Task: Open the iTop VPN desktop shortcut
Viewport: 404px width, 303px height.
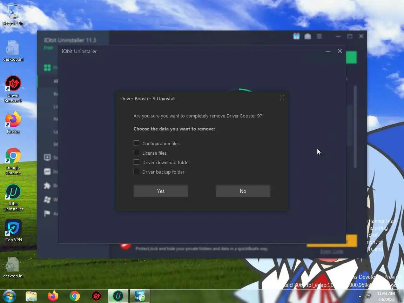Action: pos(13,231)
